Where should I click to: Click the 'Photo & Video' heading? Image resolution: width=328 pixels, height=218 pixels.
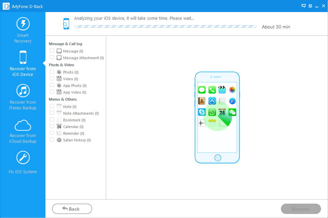pyautogui.click(x=61, y=65)
